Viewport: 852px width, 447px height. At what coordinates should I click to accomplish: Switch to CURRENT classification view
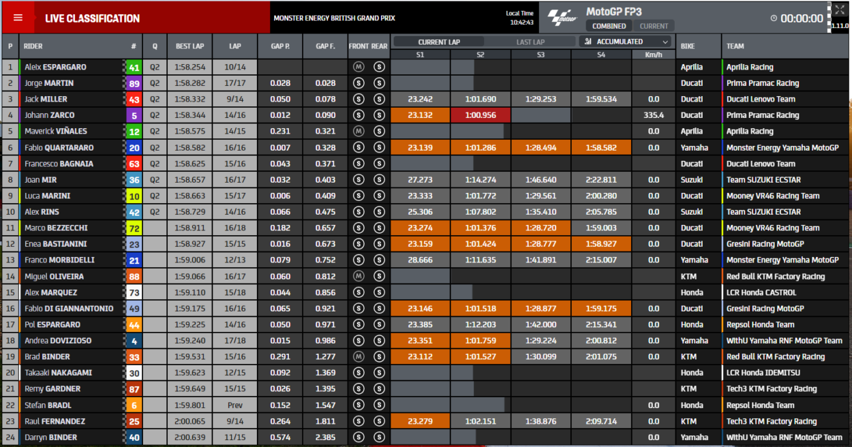pyautogui.click(x=654, y=26)
